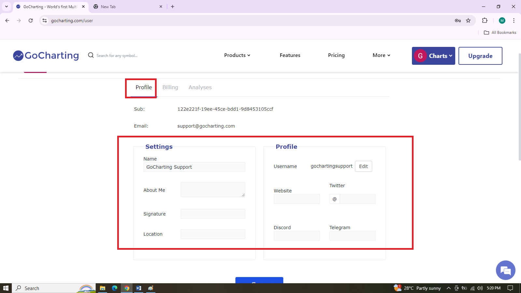Open the notification center in the taskbar

510,288
